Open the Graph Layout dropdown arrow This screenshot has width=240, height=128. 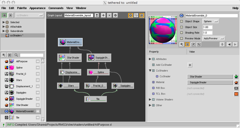97,15
